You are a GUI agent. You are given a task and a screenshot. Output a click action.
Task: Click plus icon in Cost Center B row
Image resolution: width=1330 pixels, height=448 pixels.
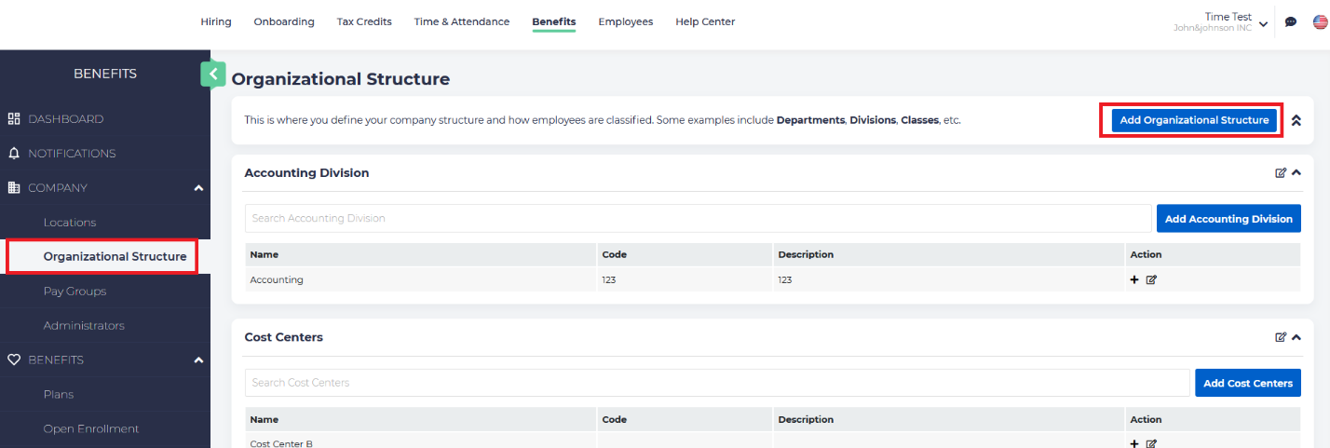(x=1134, y=443)
